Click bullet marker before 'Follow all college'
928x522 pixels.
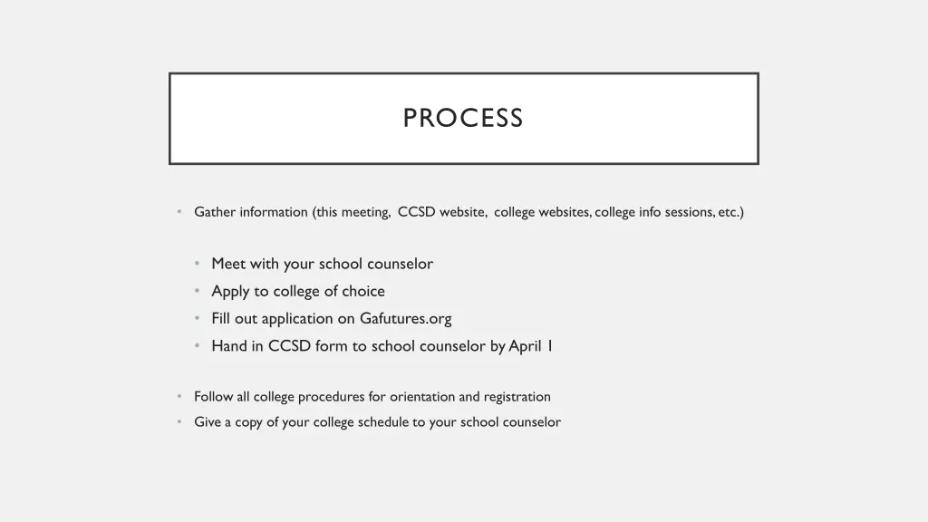[179, 396]
